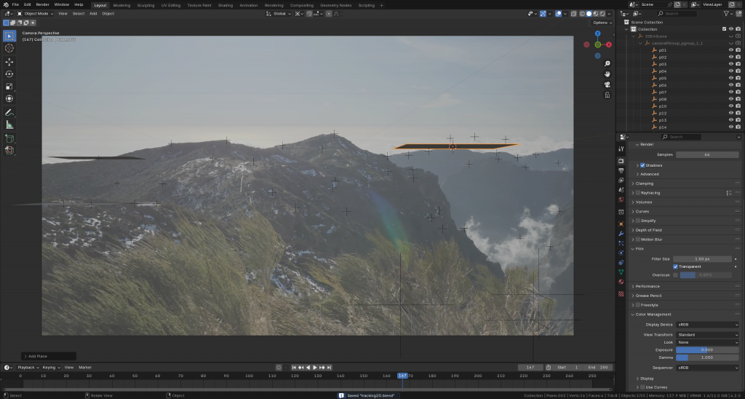745x399 pixels.
Task: Enable the Raytracing checkbox
Action: (x=637, y=193)
